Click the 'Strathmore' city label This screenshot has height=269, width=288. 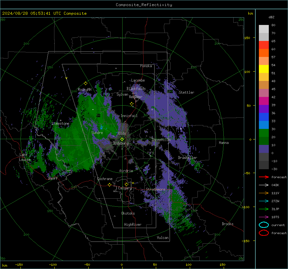156,189
